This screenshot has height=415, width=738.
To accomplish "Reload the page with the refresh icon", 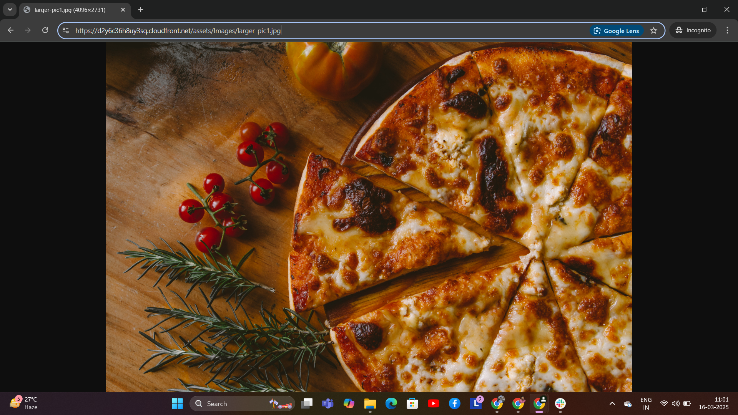I will (45, 30).
